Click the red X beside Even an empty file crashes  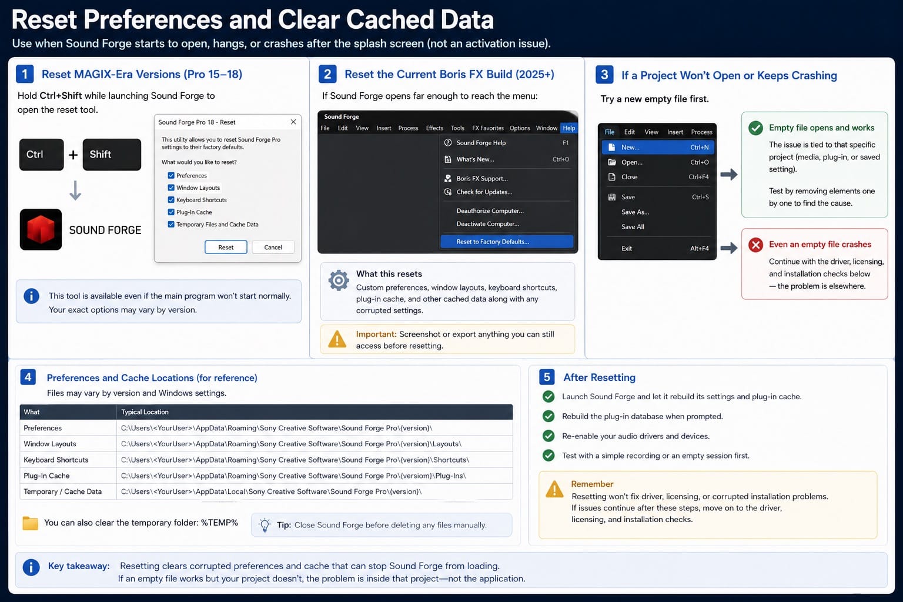click(755, 245)
